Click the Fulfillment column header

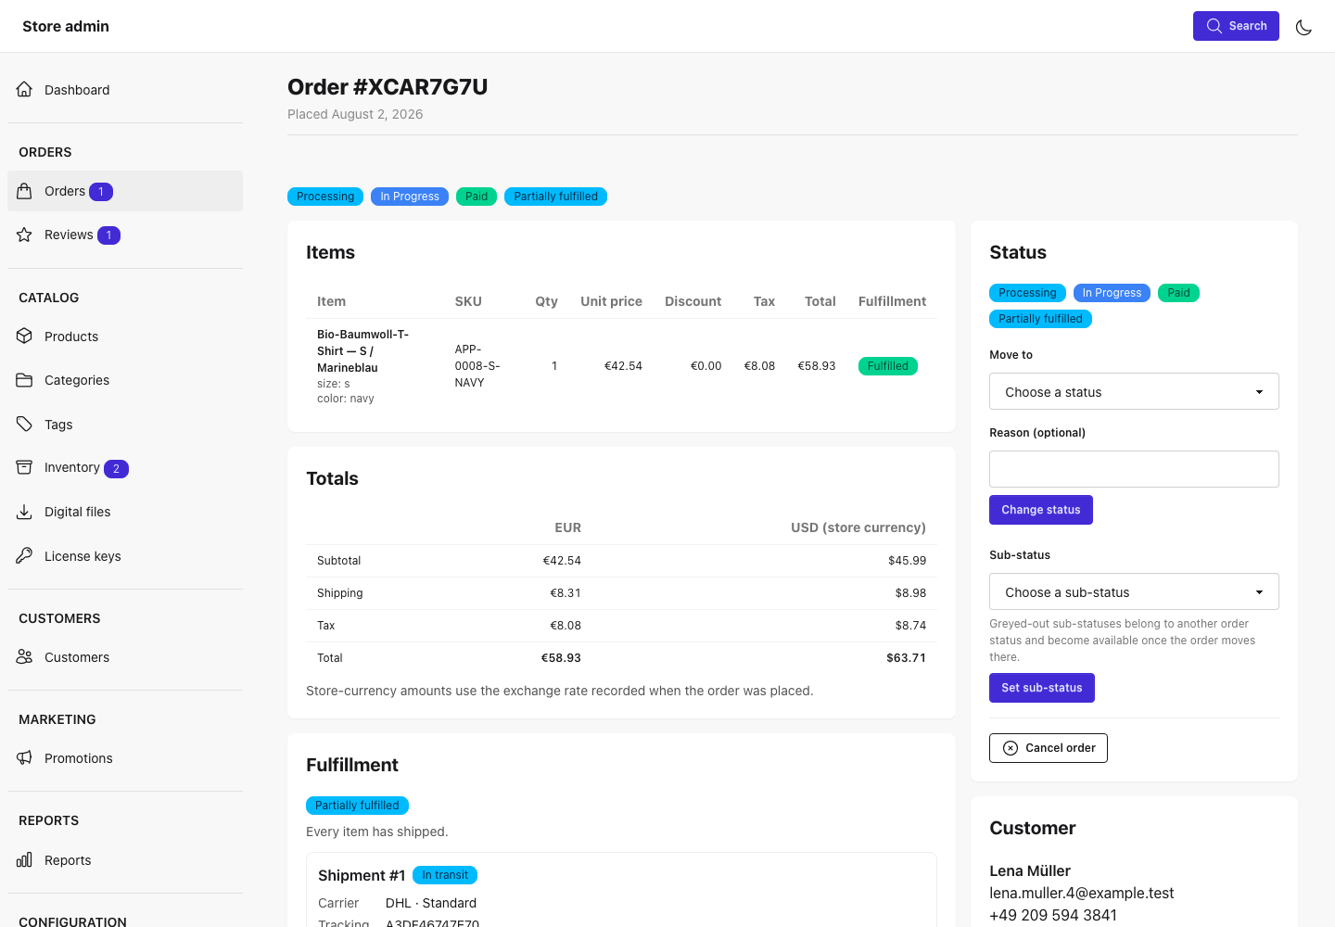click(892, 301)
